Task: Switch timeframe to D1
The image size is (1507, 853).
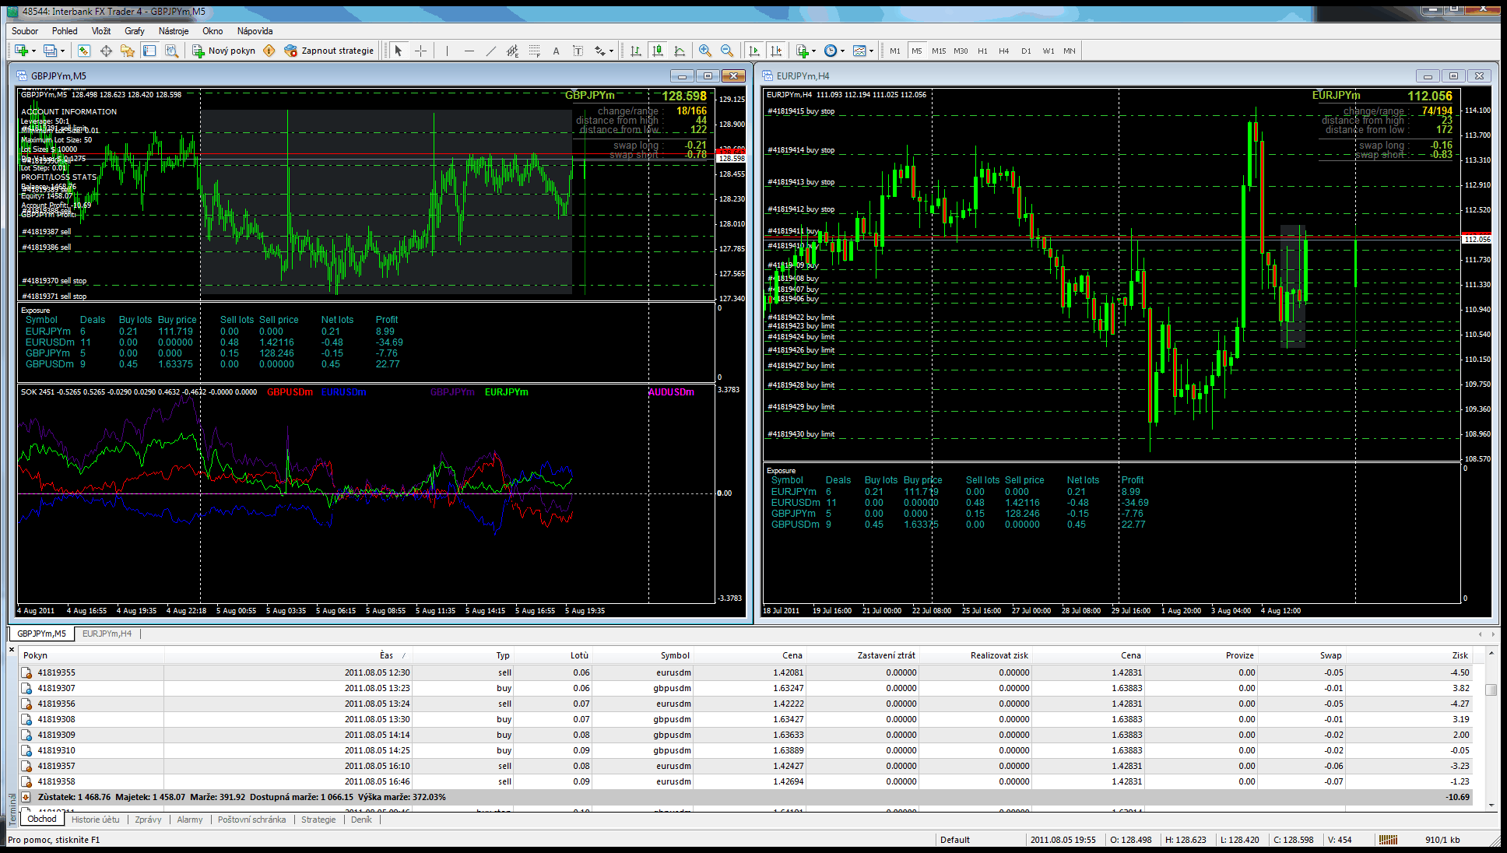Action: (1026, 51)
